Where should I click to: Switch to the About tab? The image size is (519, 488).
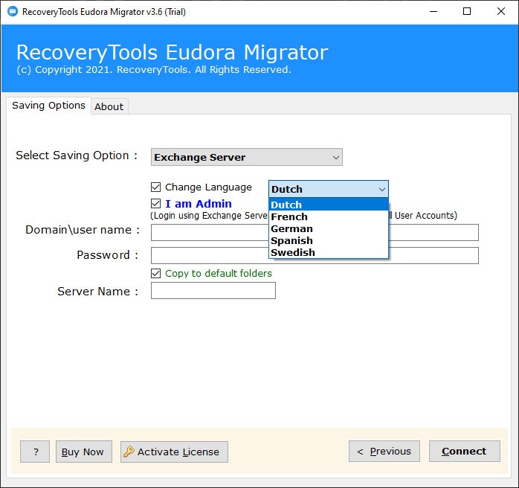tap(109, 106)
